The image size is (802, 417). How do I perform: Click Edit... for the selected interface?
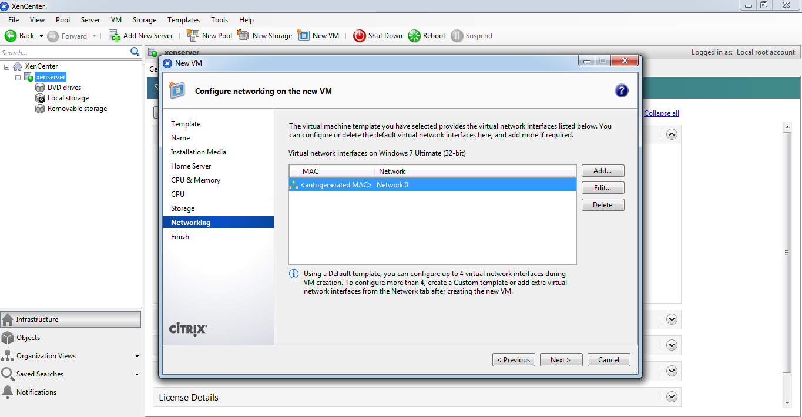[x=603, y=188]
